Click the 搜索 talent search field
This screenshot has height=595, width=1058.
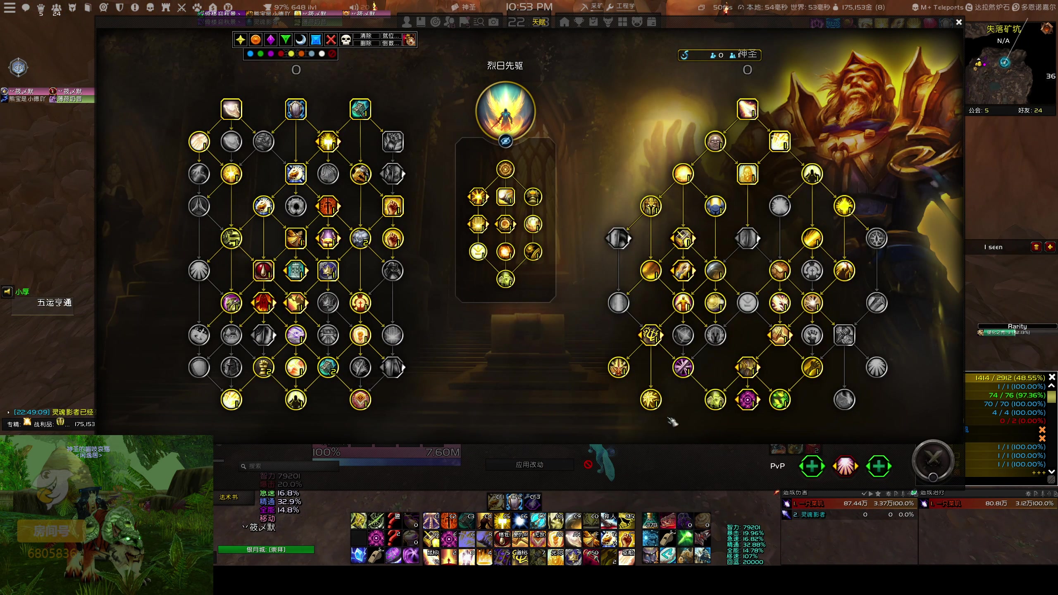coord(289,466)
